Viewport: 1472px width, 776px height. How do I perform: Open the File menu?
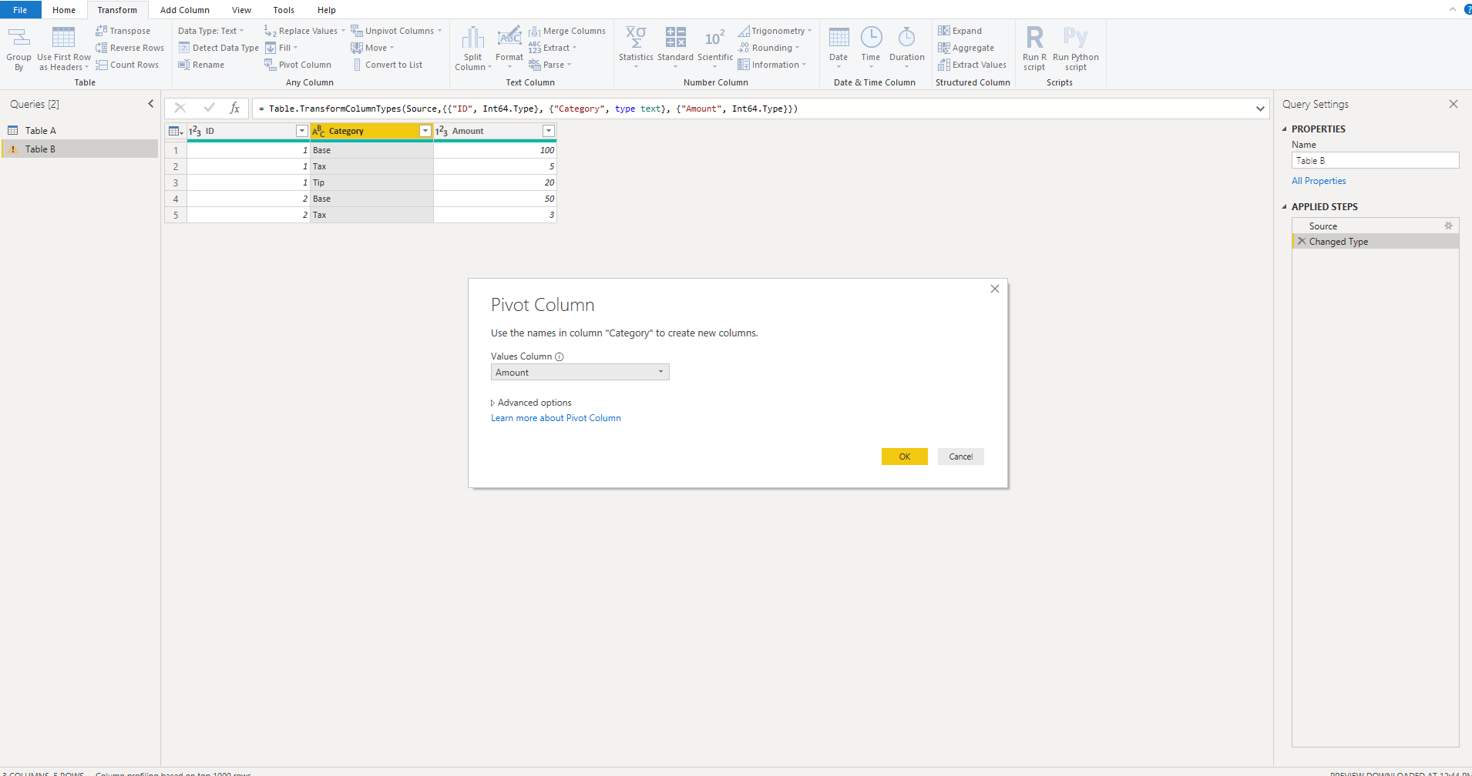tap(20, 10)
